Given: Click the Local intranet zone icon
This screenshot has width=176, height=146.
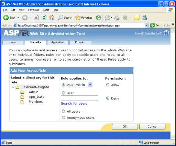Looking at the screenshot, I should pos(141,143).
